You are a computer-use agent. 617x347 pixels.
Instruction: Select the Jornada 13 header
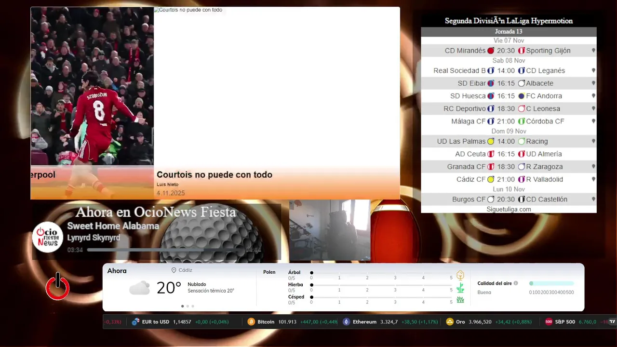pos(509,32)
